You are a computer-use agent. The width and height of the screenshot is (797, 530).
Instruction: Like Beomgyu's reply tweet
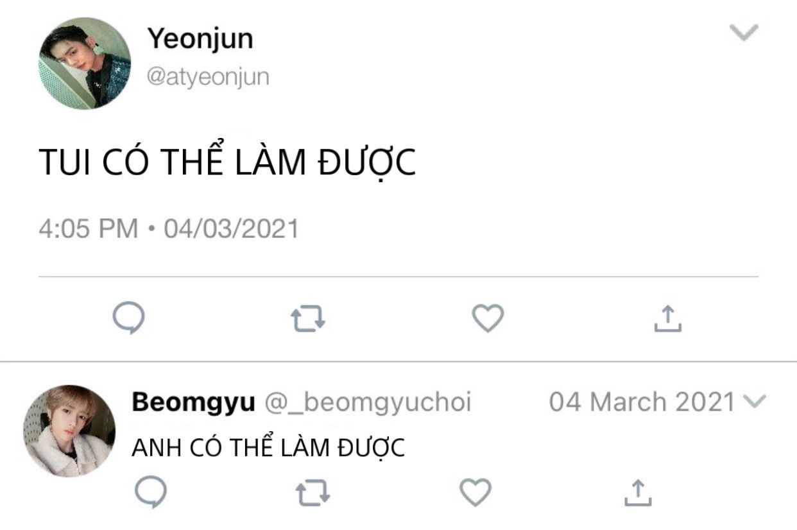(x=476, y=492)
